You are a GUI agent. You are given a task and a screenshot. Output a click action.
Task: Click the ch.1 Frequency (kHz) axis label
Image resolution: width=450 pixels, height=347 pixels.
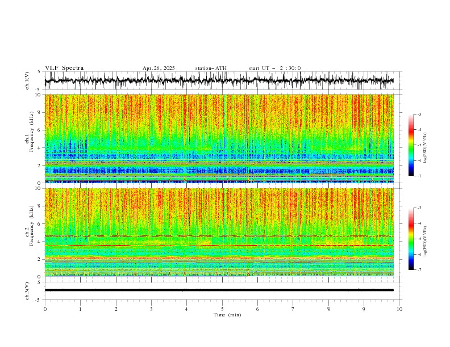(x=30, y=132)
